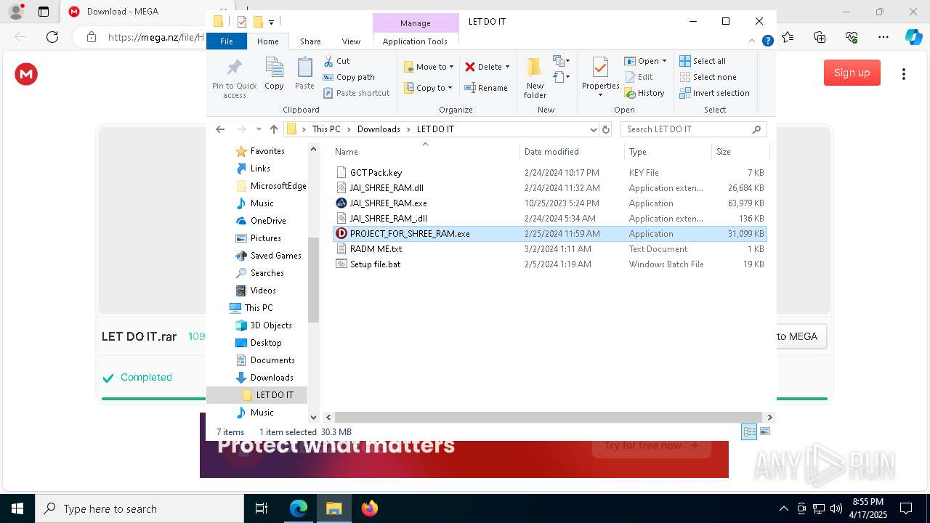Click horizontal scrollbar in file list

click(549, 417)
